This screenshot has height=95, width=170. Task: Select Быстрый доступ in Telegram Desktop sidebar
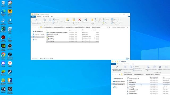[38, 31]
